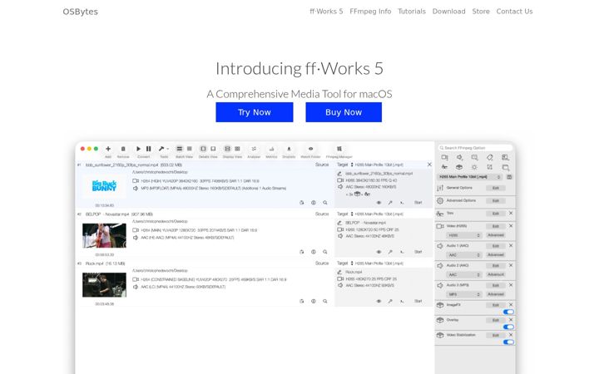Select the first Display View icon
This screenshot has width=599, height=374.
[227, 149]
